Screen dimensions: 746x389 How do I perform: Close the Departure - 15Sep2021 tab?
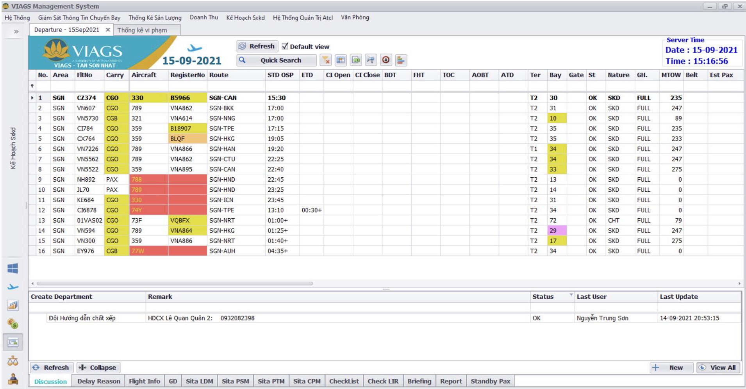click(x=108, y=30)
